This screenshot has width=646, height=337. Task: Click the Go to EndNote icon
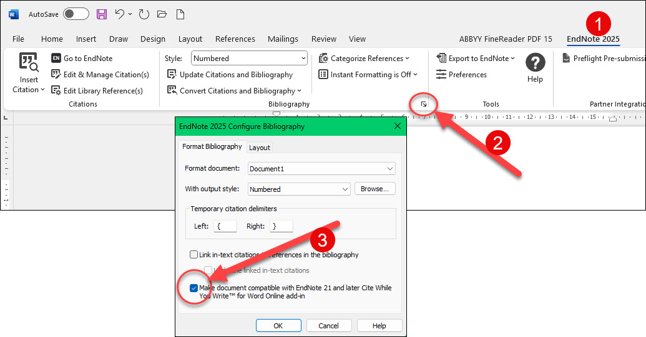56,59
